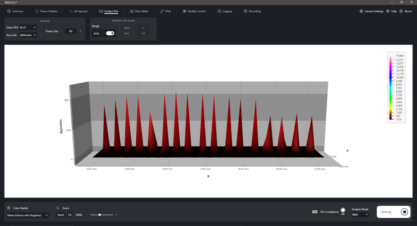
Task: Click the M-Squared curve icon
Action: (x=71, y=11)
